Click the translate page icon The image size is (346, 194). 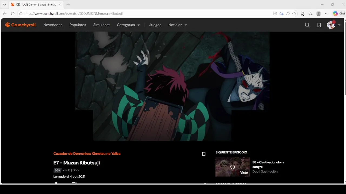tap(281, 13)
